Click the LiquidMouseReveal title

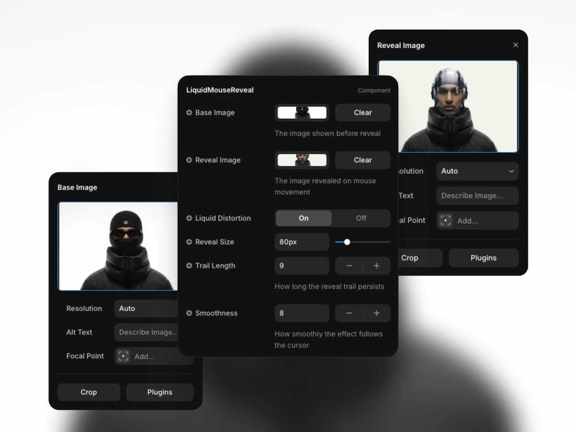coord(220,90)
